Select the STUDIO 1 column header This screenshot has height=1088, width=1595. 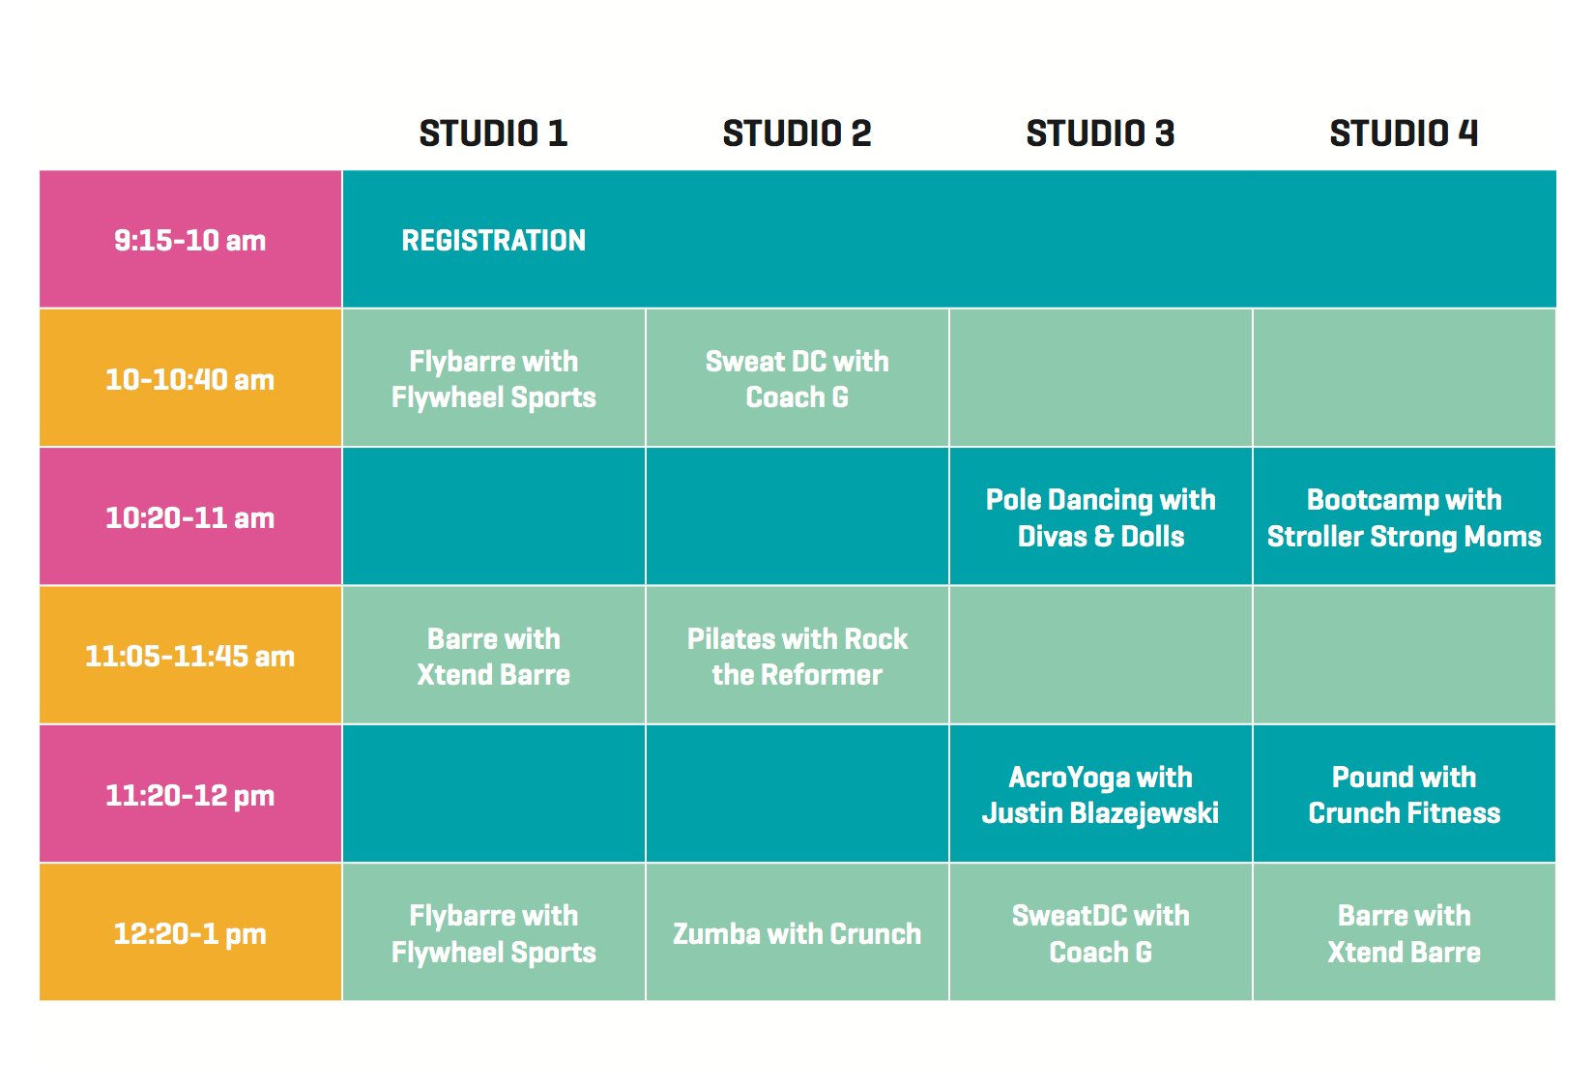[x=493, y=133]
